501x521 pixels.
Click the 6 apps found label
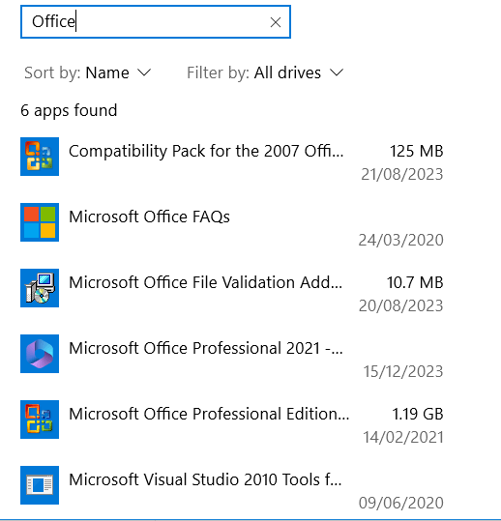69,110
